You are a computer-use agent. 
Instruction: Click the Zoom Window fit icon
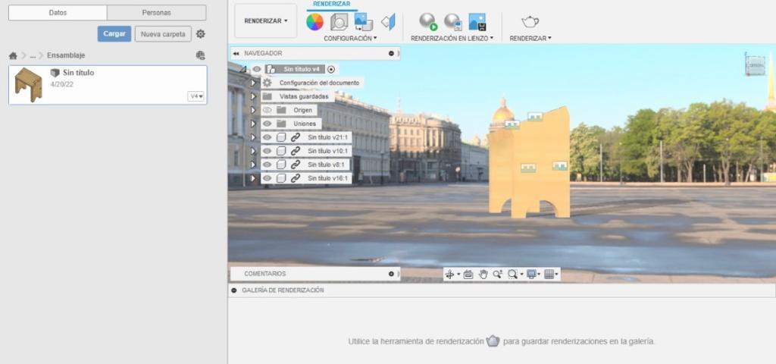coord(512,275)
